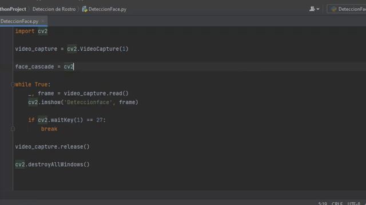Click the cv2.VideoCapture(1) call text

pyautogui.click(x=98, y=49)
